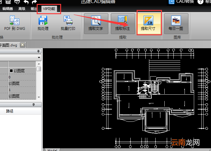Select the 提取标注 extract annotation tool
Viewport: 211px width, 151px height.
coord(123,24)
